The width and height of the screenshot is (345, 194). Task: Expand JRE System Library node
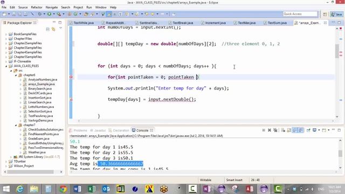click(x=11, y=157)
